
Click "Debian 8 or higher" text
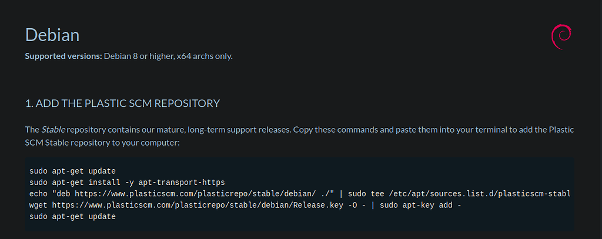(x=138, y=56)
